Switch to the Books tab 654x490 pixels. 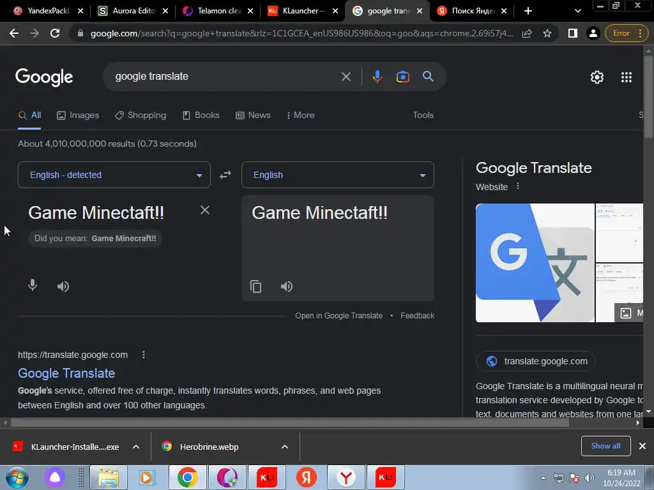pos(201,115)
